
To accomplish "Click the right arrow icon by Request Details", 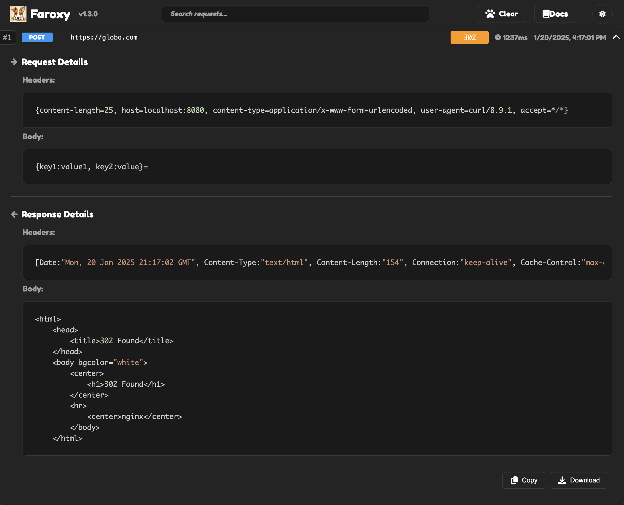I will click(14, 62).
